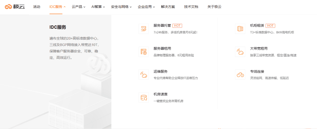The width and height of the screenshot is (317, 129).
Task: Open the 大带宽租用 service link
Action: (258, 49)
